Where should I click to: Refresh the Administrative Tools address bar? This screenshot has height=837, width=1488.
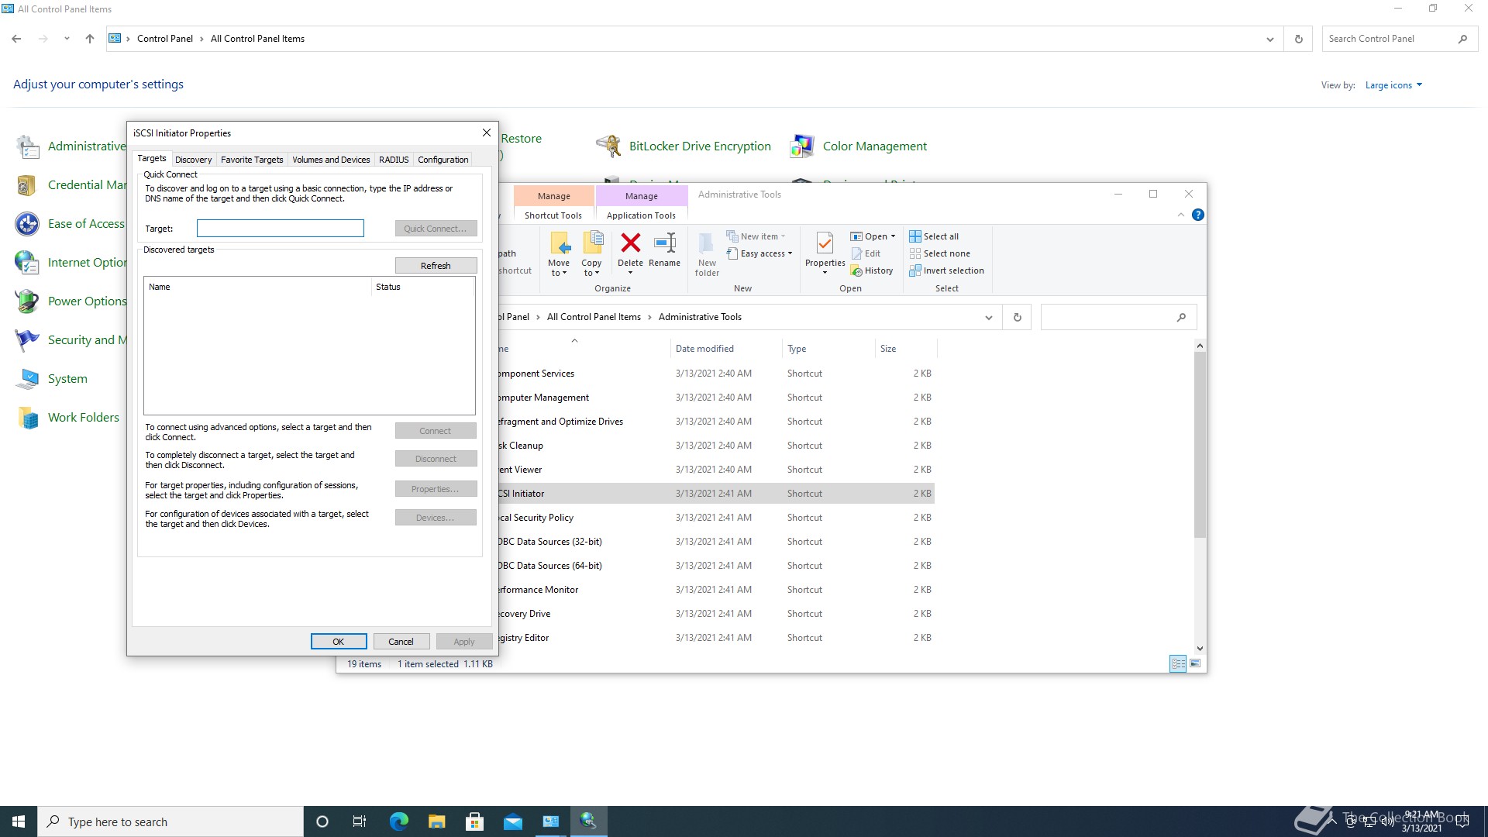[x=1017, y=317]
